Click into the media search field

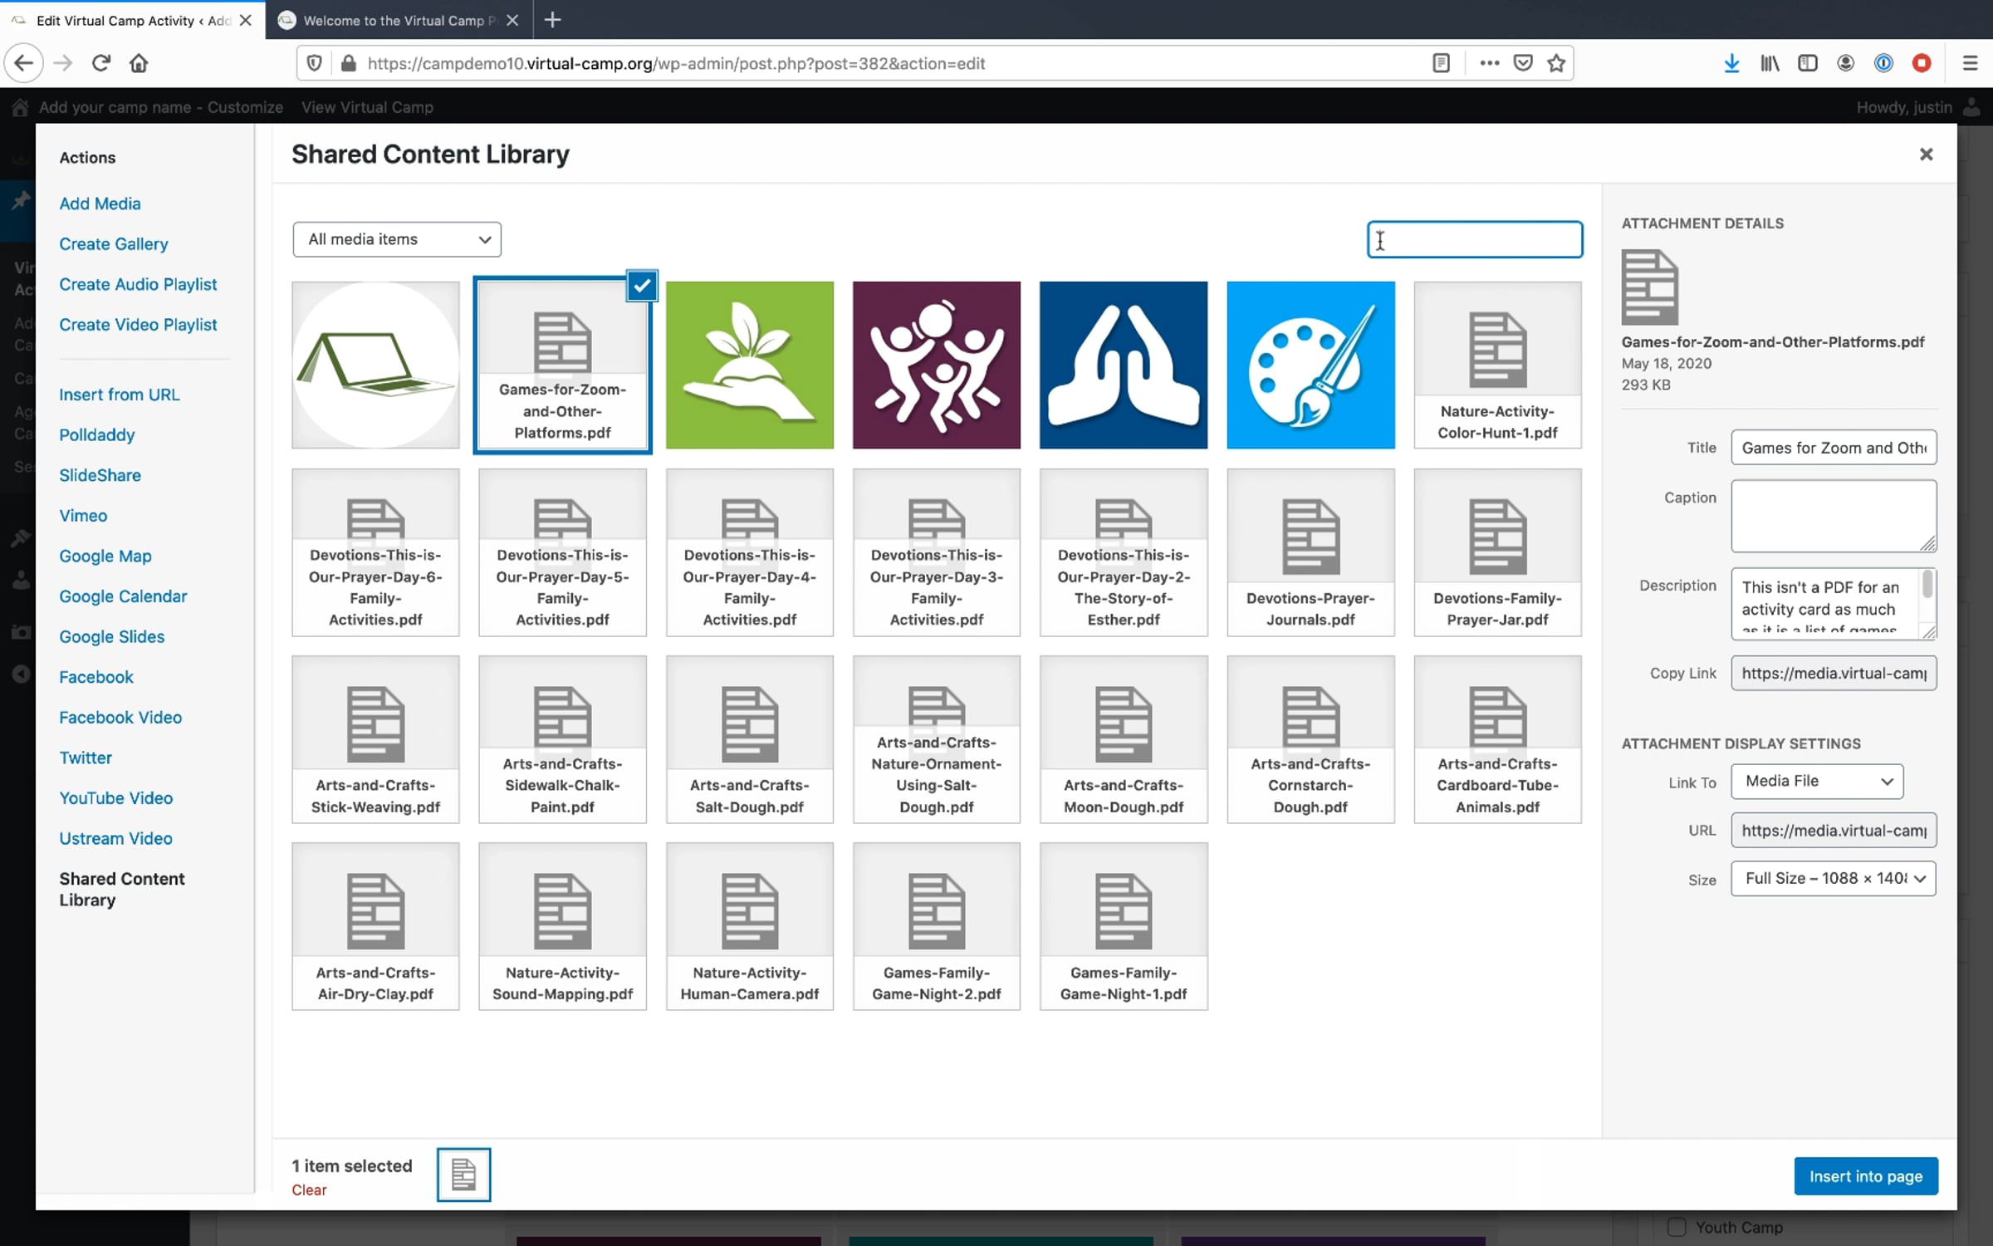click(x=1475, y=240)
